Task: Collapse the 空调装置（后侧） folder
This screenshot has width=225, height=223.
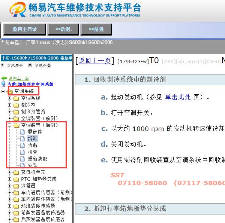Action: coord(9,125)
